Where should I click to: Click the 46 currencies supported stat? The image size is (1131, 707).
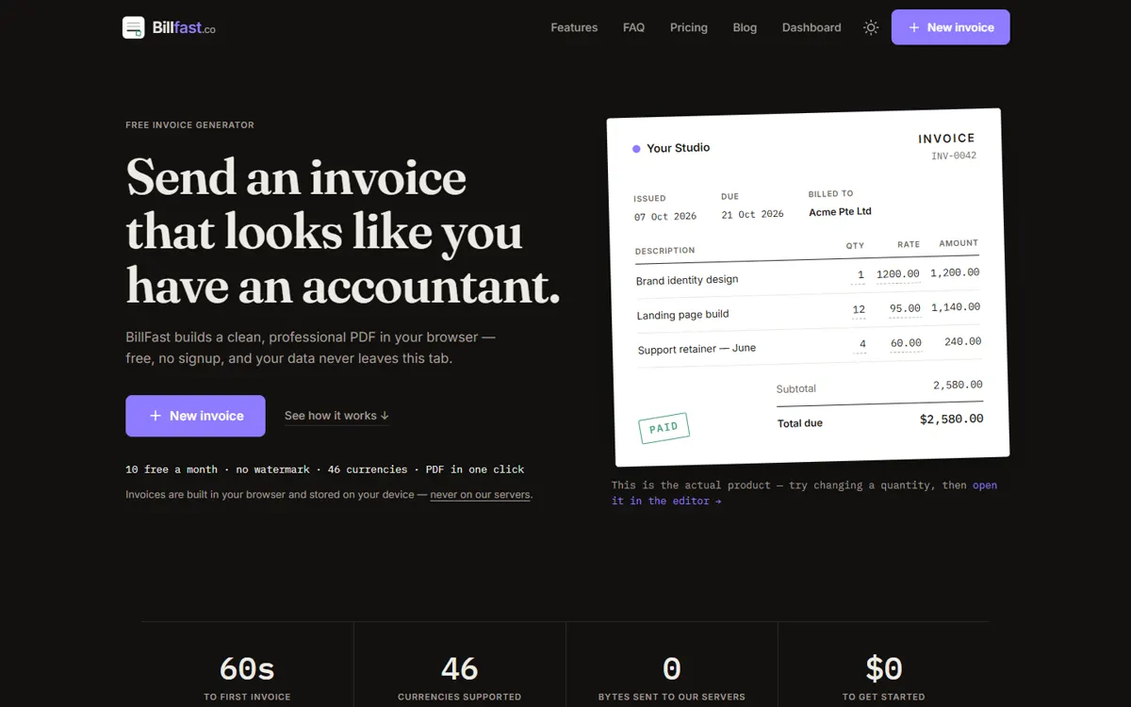tap(459, 678)
